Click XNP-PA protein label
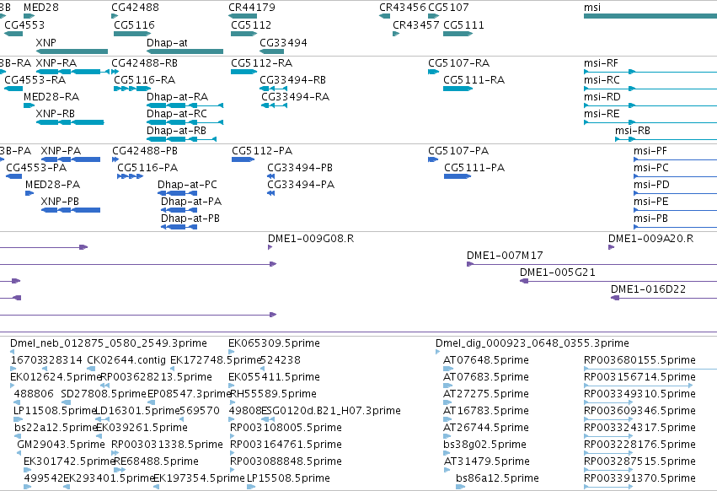Screen dimensions: 717x491 coord(61,151)
